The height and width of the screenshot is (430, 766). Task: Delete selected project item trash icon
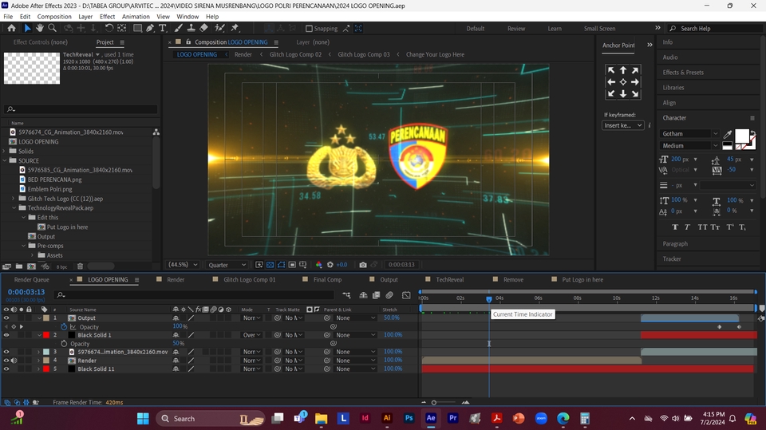point(80,266)
